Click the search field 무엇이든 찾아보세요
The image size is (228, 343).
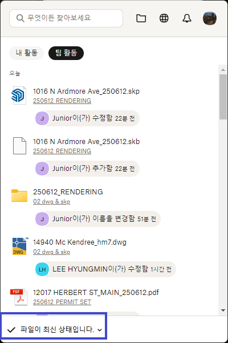(66, 18)
